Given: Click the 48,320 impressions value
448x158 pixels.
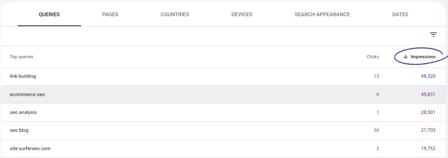Looking at the screenshot, I should pos(428,76).
